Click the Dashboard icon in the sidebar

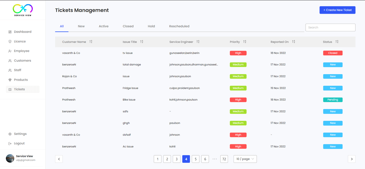10,32
